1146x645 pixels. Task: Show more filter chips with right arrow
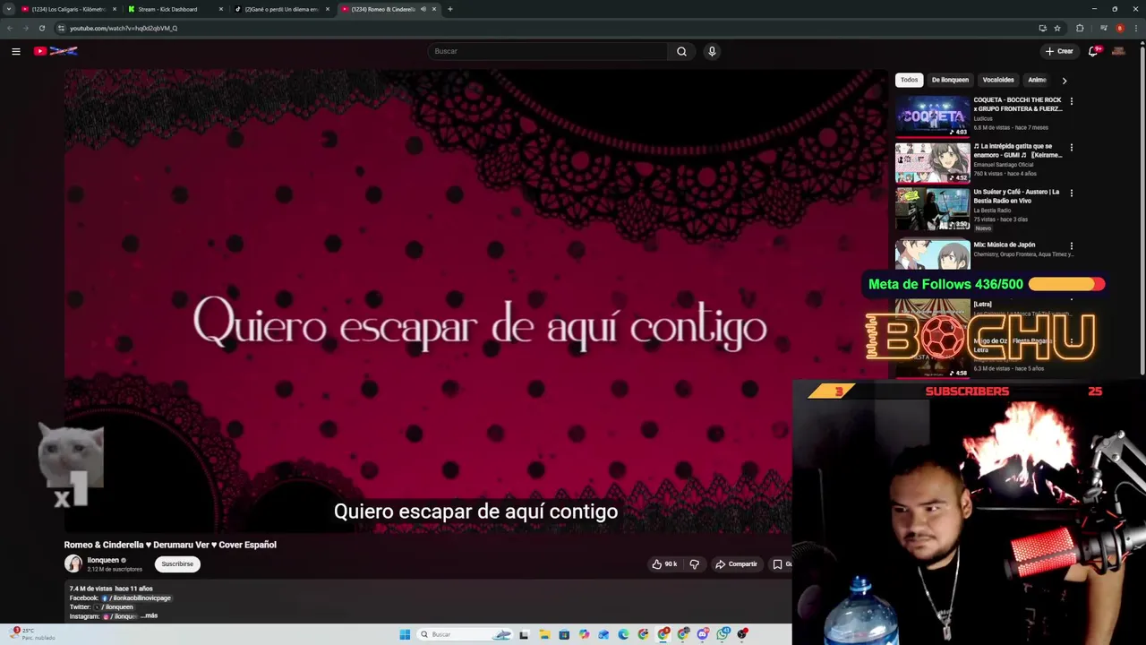coord(1065,81)
